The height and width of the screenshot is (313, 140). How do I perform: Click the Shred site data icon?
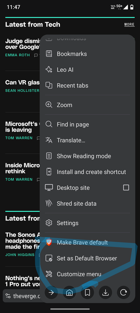point(49,203)
